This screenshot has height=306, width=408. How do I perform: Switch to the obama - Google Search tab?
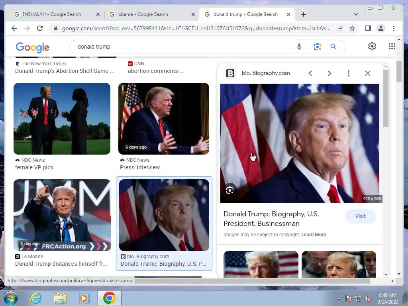(143, 14)
